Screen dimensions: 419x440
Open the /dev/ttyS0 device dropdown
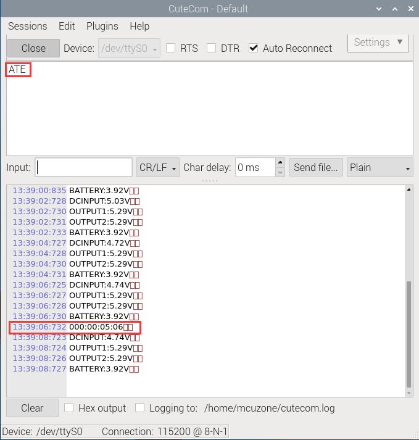tap(129, 48)
